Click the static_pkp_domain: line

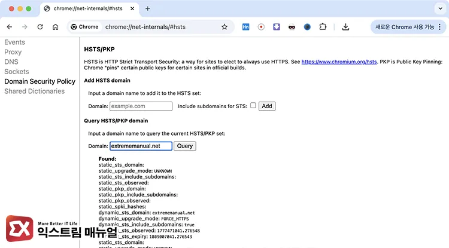122,189
